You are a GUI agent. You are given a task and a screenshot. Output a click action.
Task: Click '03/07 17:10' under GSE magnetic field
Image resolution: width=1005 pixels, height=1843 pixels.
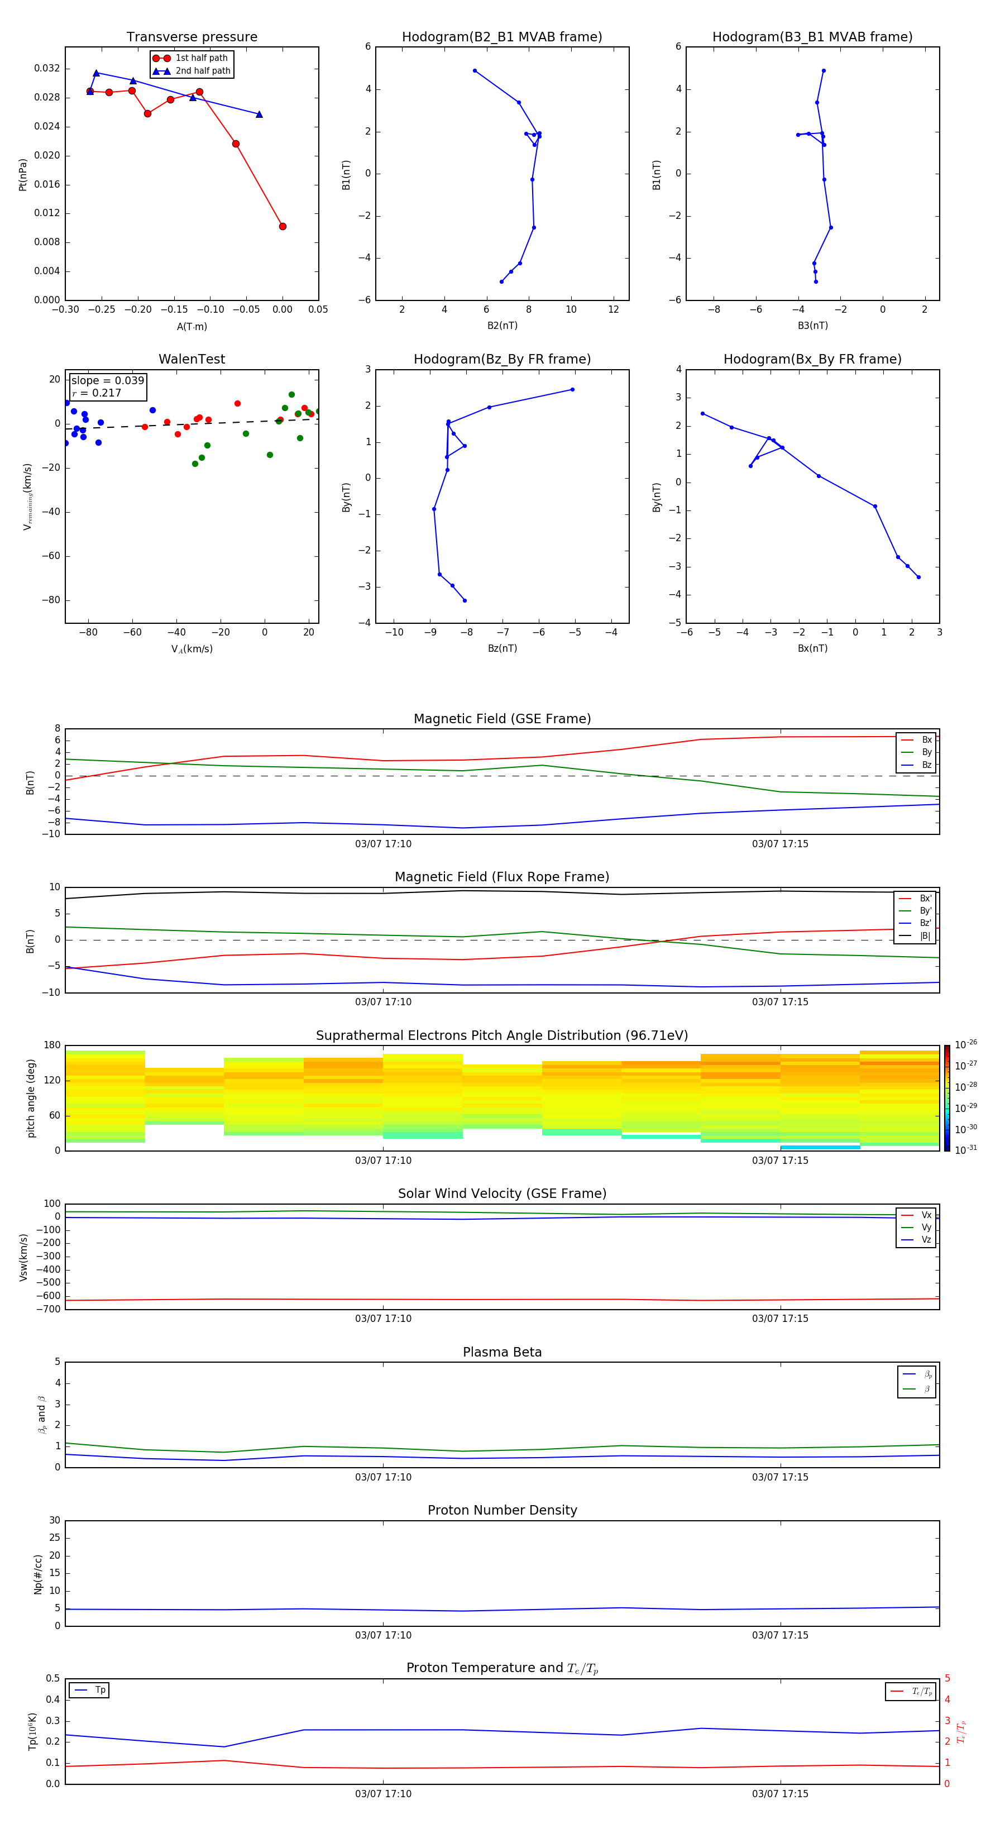click(x=384, y=844)
